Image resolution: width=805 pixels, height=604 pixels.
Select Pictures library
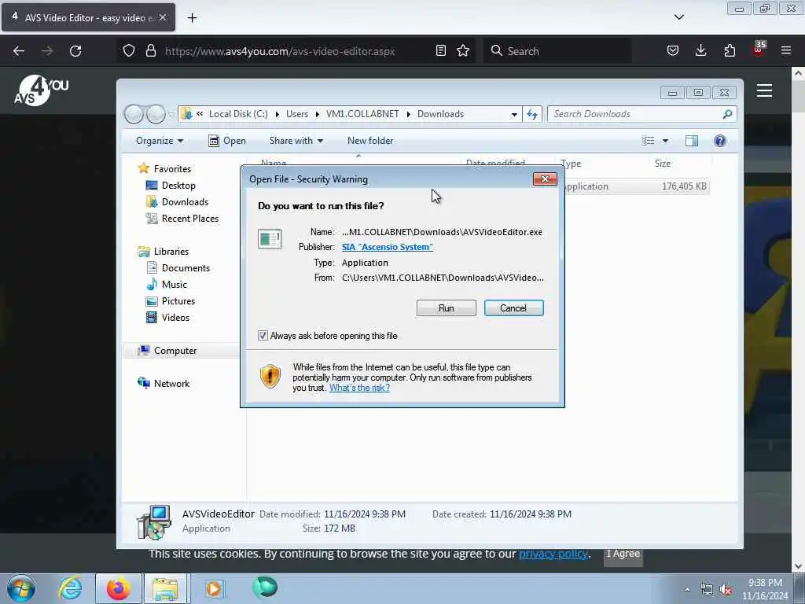(178, 301)
